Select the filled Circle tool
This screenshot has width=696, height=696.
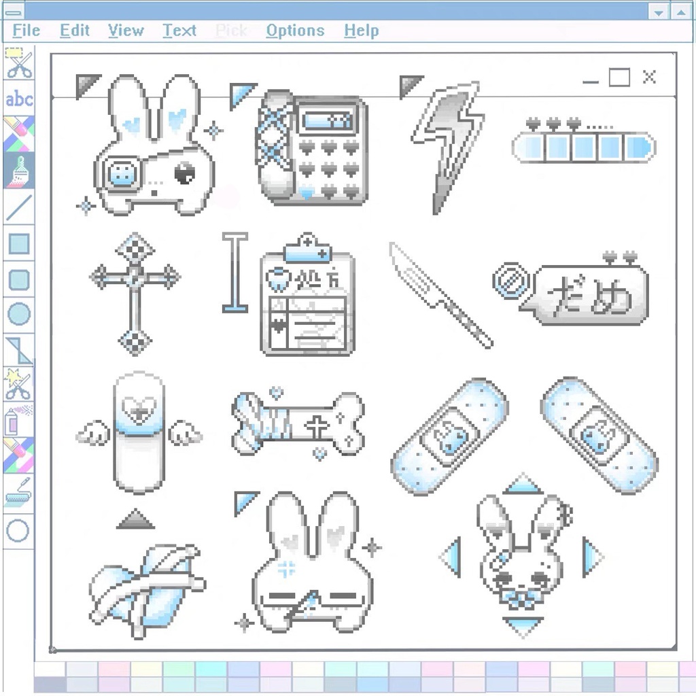click(x=18, y=314)
